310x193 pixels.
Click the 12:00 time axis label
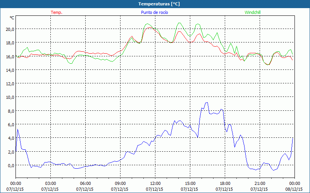(x=155, y=184)
